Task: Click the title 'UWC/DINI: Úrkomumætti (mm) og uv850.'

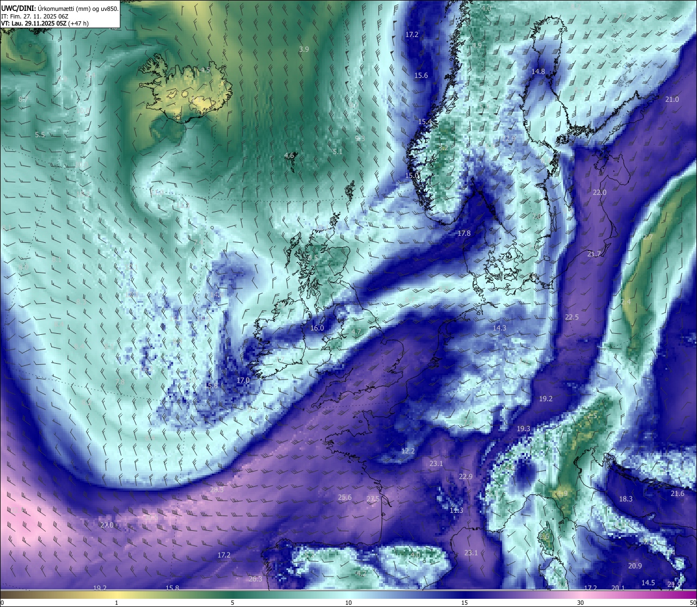Action: (60, 8)
